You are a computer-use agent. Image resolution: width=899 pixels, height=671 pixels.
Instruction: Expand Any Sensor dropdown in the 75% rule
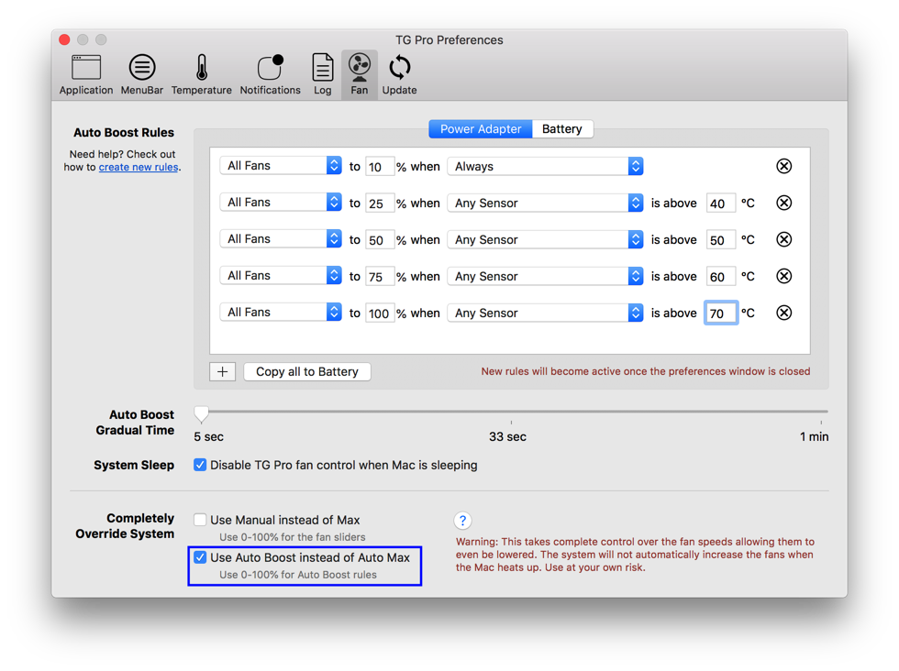pyautogui.click(x=545, y=276)
